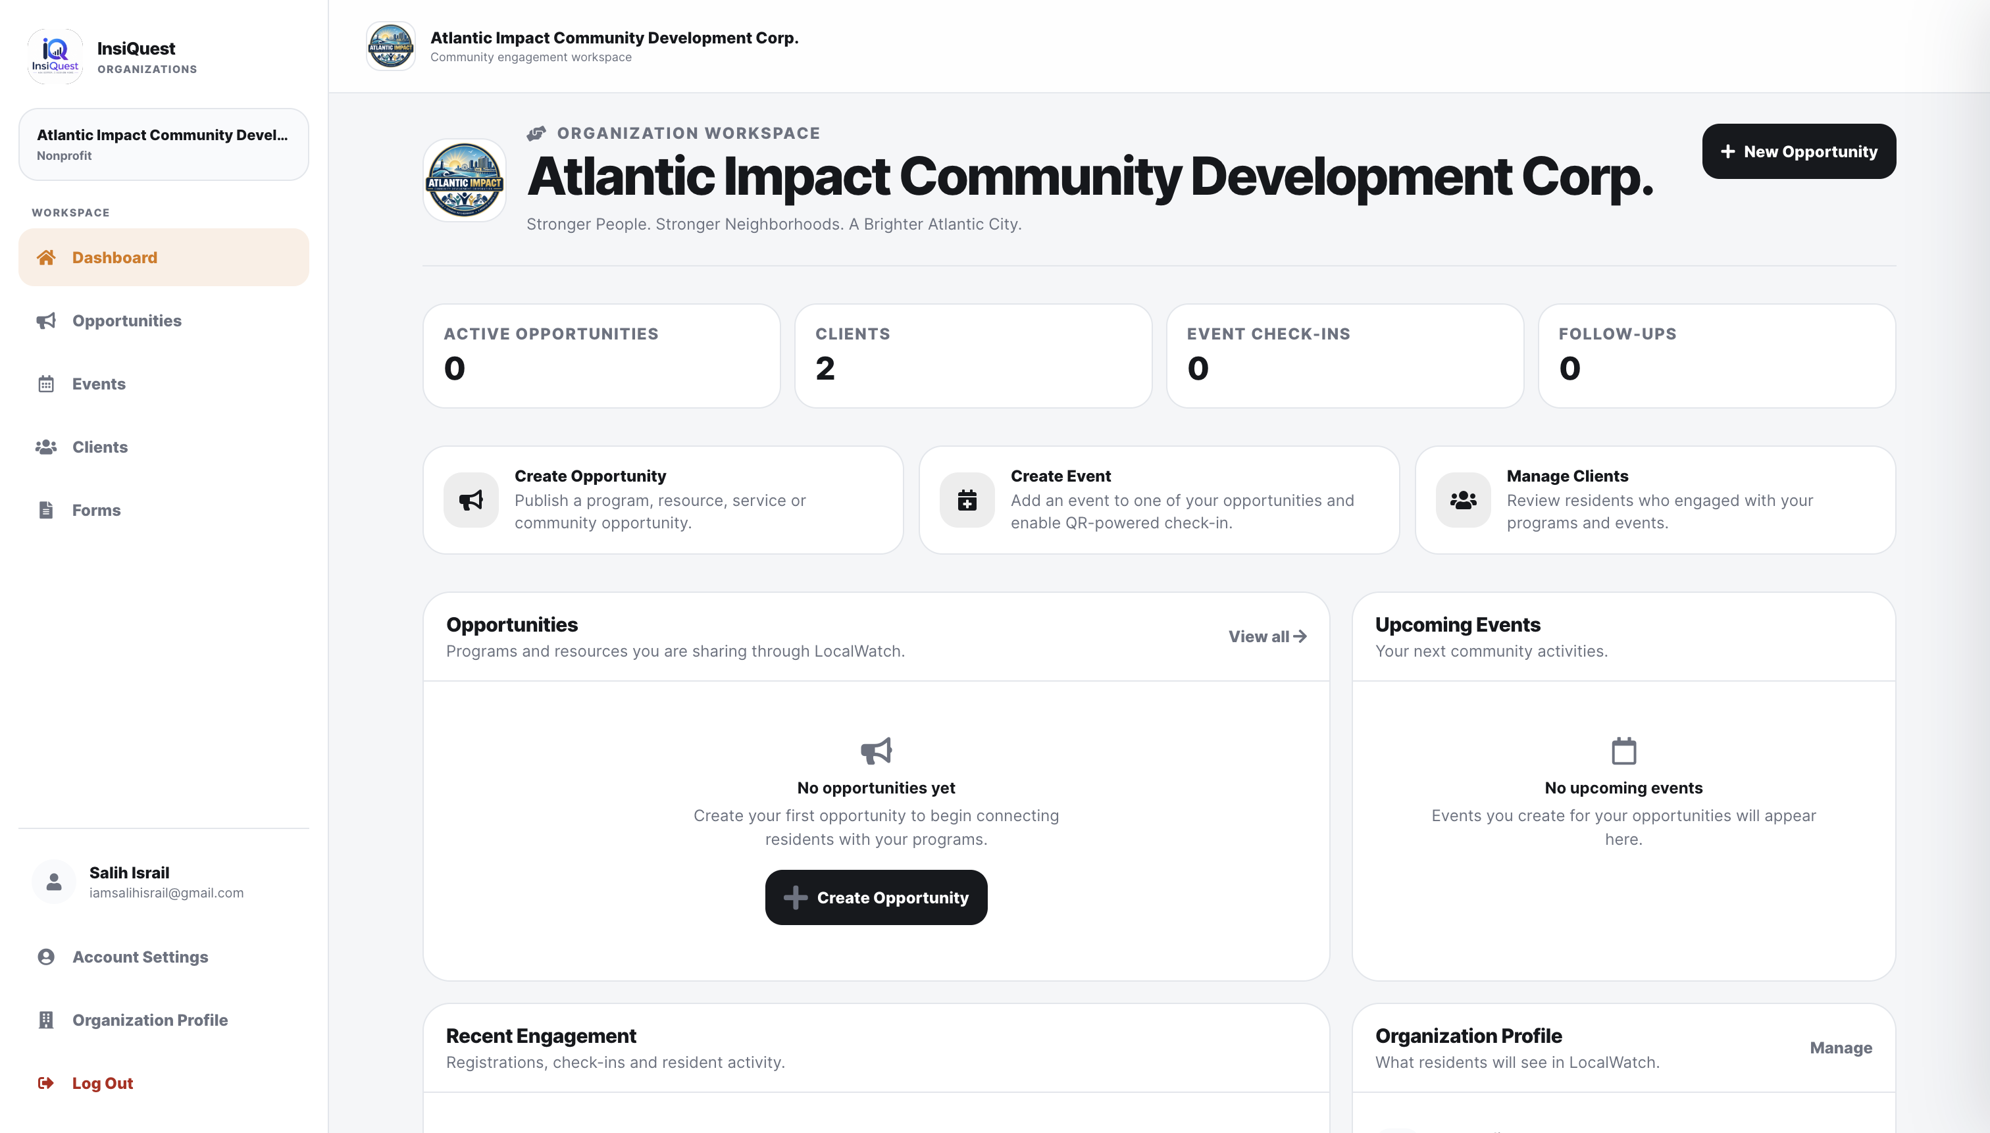Click the arrow icon next to View all
Screen dimensions: 1990x1133
[1300, 636]
